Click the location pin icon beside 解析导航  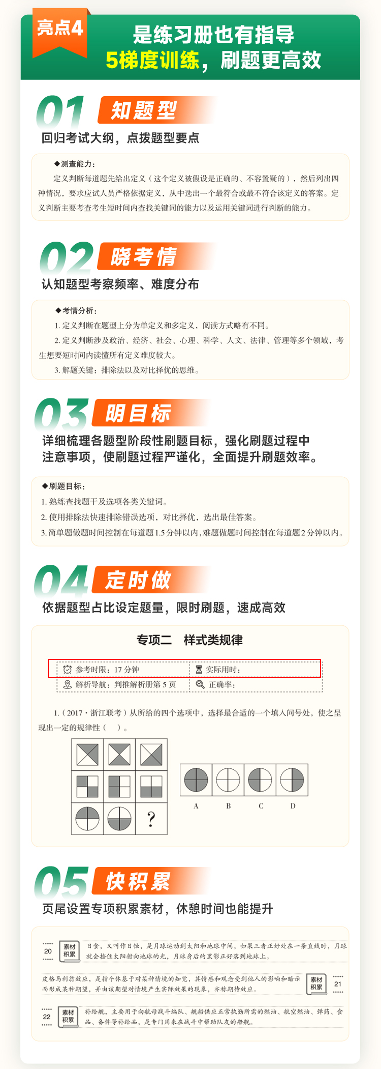(67, 684)
